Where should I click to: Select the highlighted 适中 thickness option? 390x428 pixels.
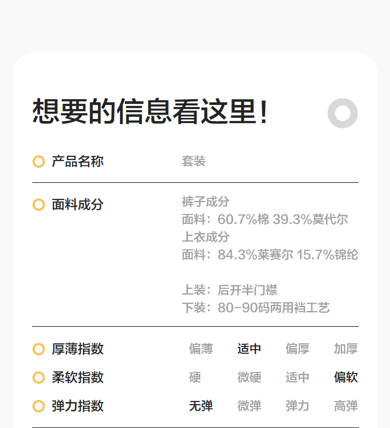(x=249, y=349)
